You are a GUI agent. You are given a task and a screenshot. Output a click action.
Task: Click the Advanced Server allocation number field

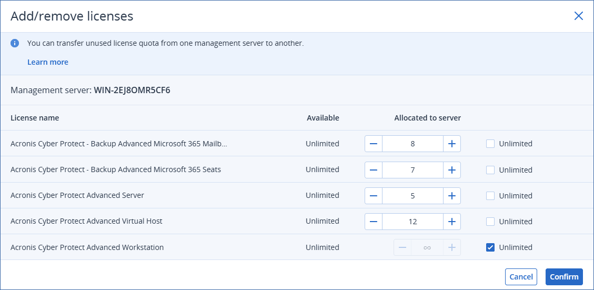pos(412,196)
